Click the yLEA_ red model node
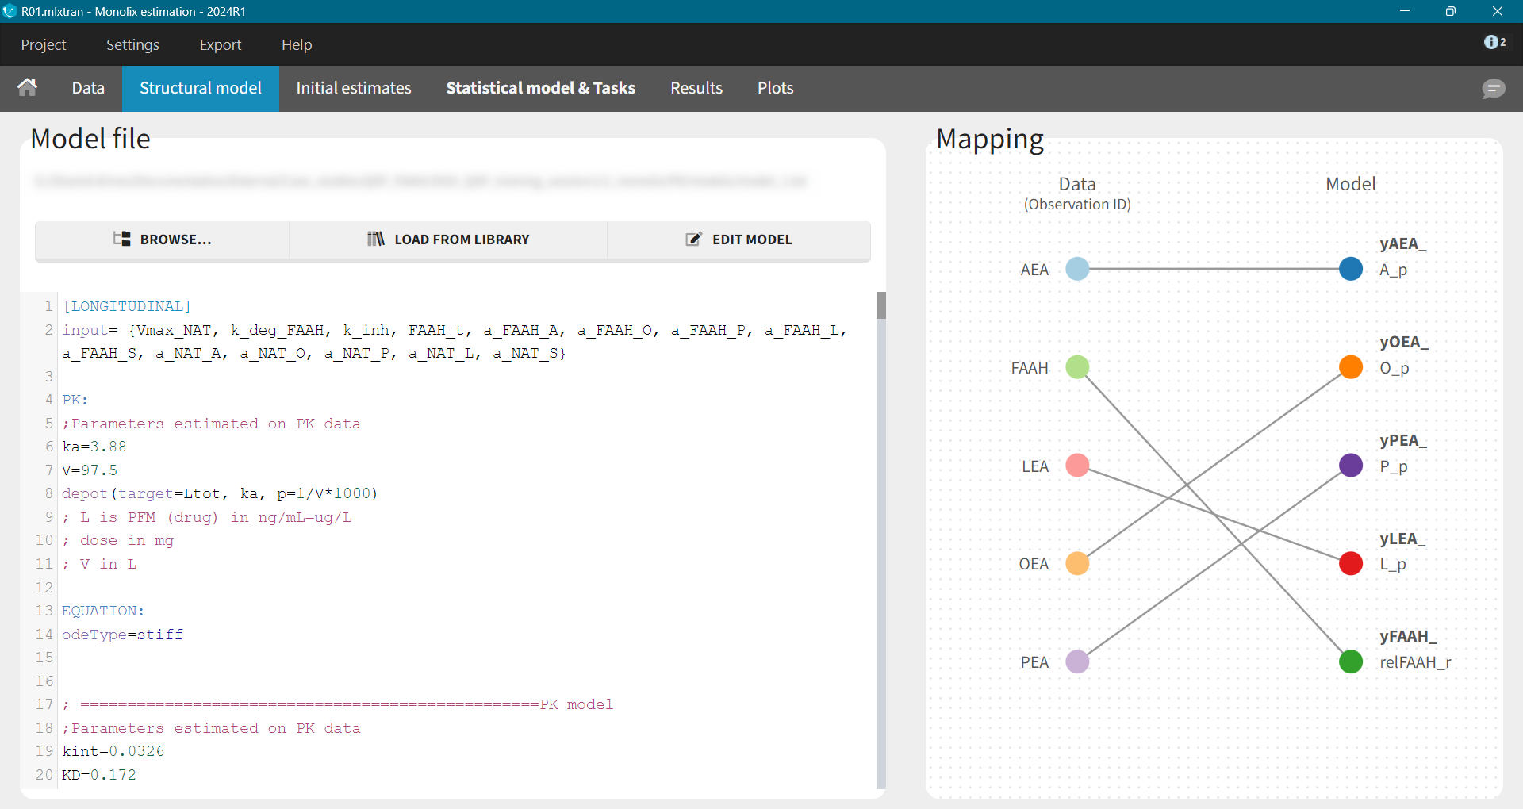The width and height of the screenshot is (1523, 809). [1350, 564]
